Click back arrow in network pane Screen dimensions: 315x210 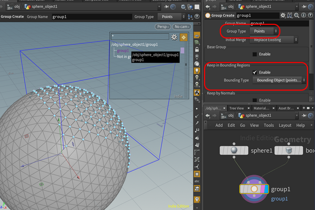pos(208,116)
